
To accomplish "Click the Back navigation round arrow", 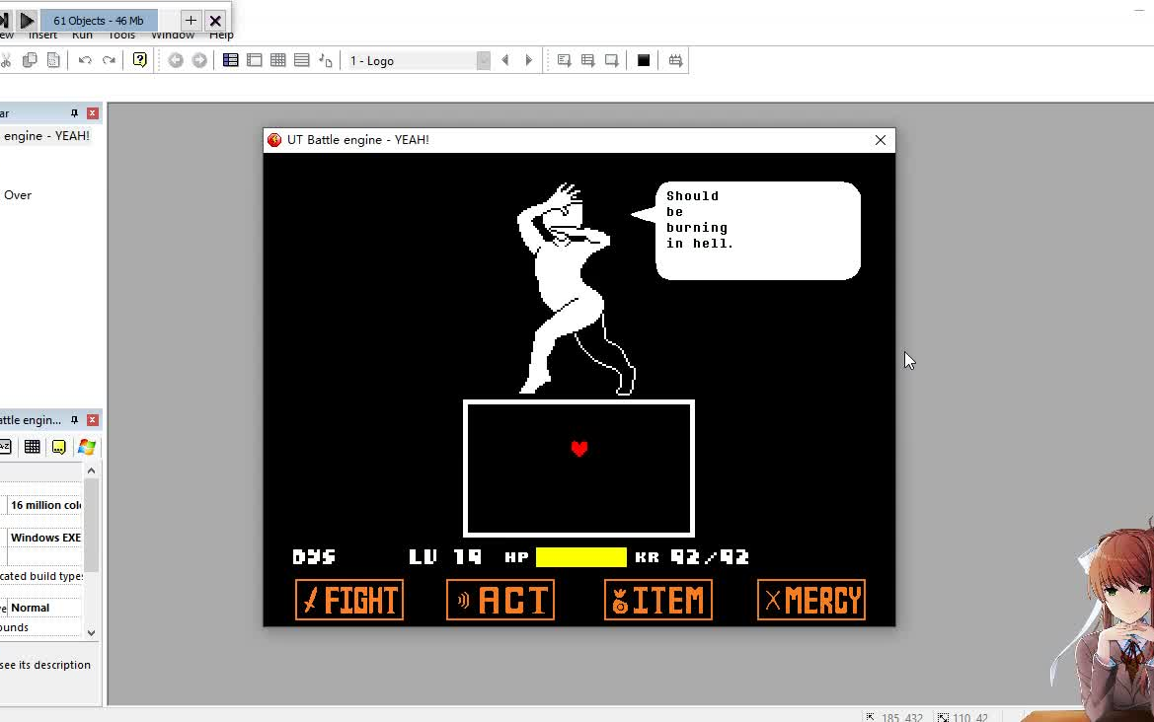I will (175, 60).
